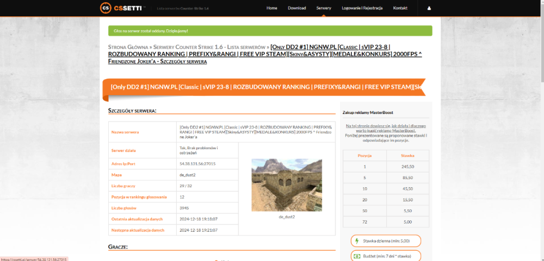The image size is (544, 261).
Task: Go to the Home menu item
Action: [271, 8]
